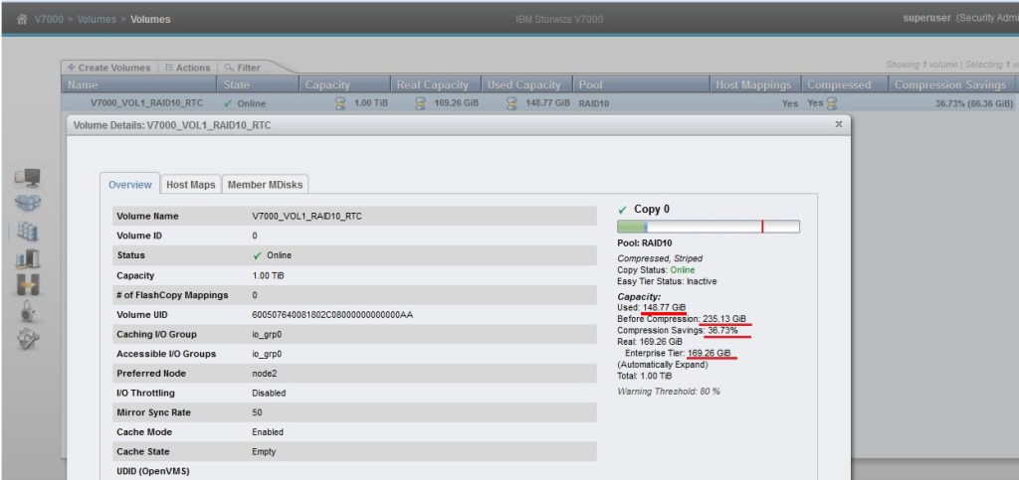The height and width of the screenshot is (480, 1019).
Task: Select the Overview tab
Action: pos(129,185)
